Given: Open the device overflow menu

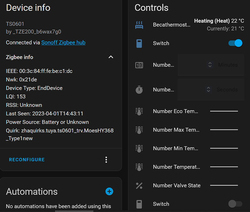Looking at the screenshot, I should click(106, 159).
